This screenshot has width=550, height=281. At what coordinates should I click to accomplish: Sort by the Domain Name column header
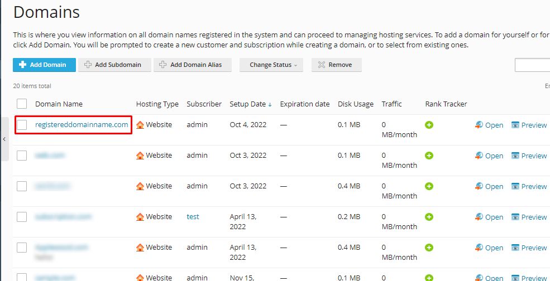coord(59,104)
